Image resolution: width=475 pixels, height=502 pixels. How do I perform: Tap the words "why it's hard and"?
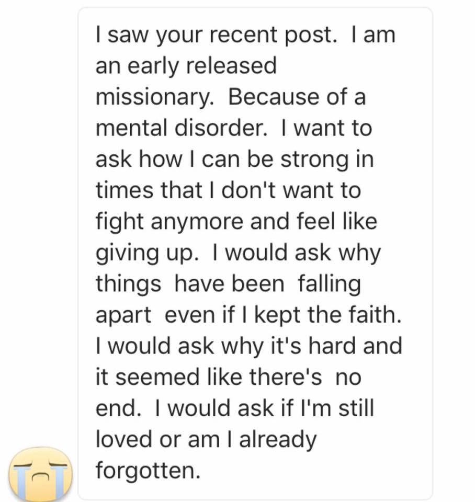coord(311,346)
